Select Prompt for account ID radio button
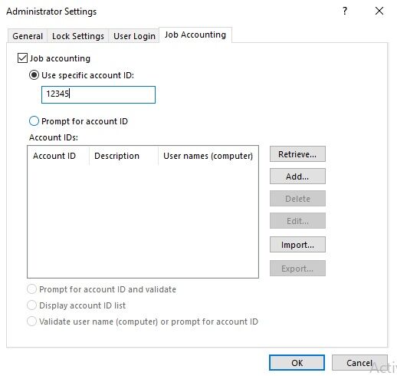This screenshot has height=376, width=397. 34,121
